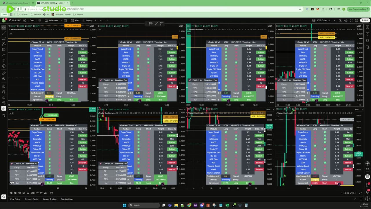Select the YTD date range
371x209 pixels.
33,193
